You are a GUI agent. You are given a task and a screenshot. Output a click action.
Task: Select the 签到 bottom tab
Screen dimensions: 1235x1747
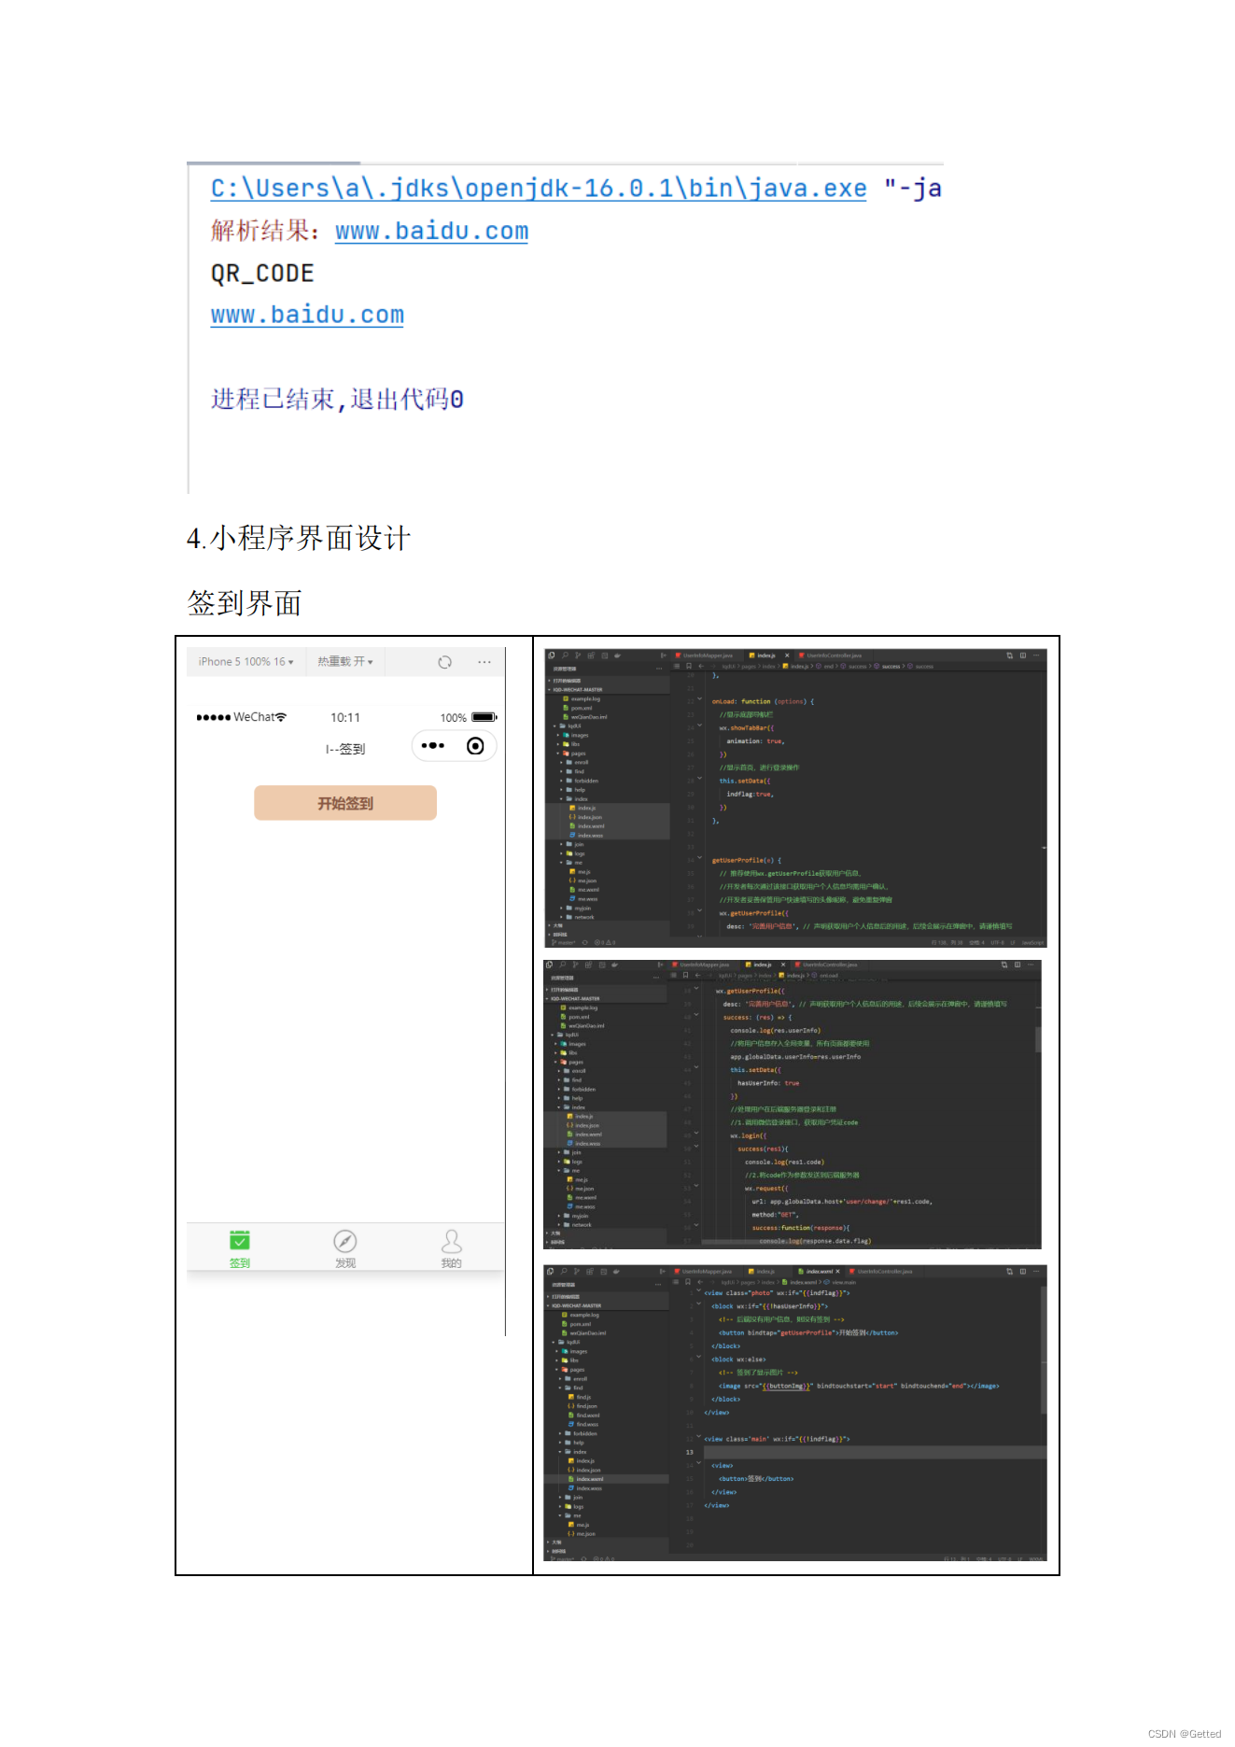click(240, 1248)
